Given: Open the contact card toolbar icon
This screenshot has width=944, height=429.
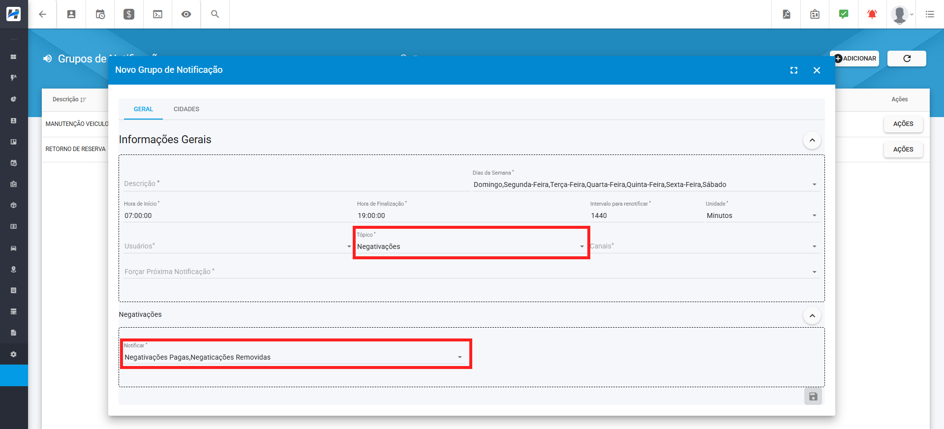Looking at the screenshot, I should click(71, 14).
